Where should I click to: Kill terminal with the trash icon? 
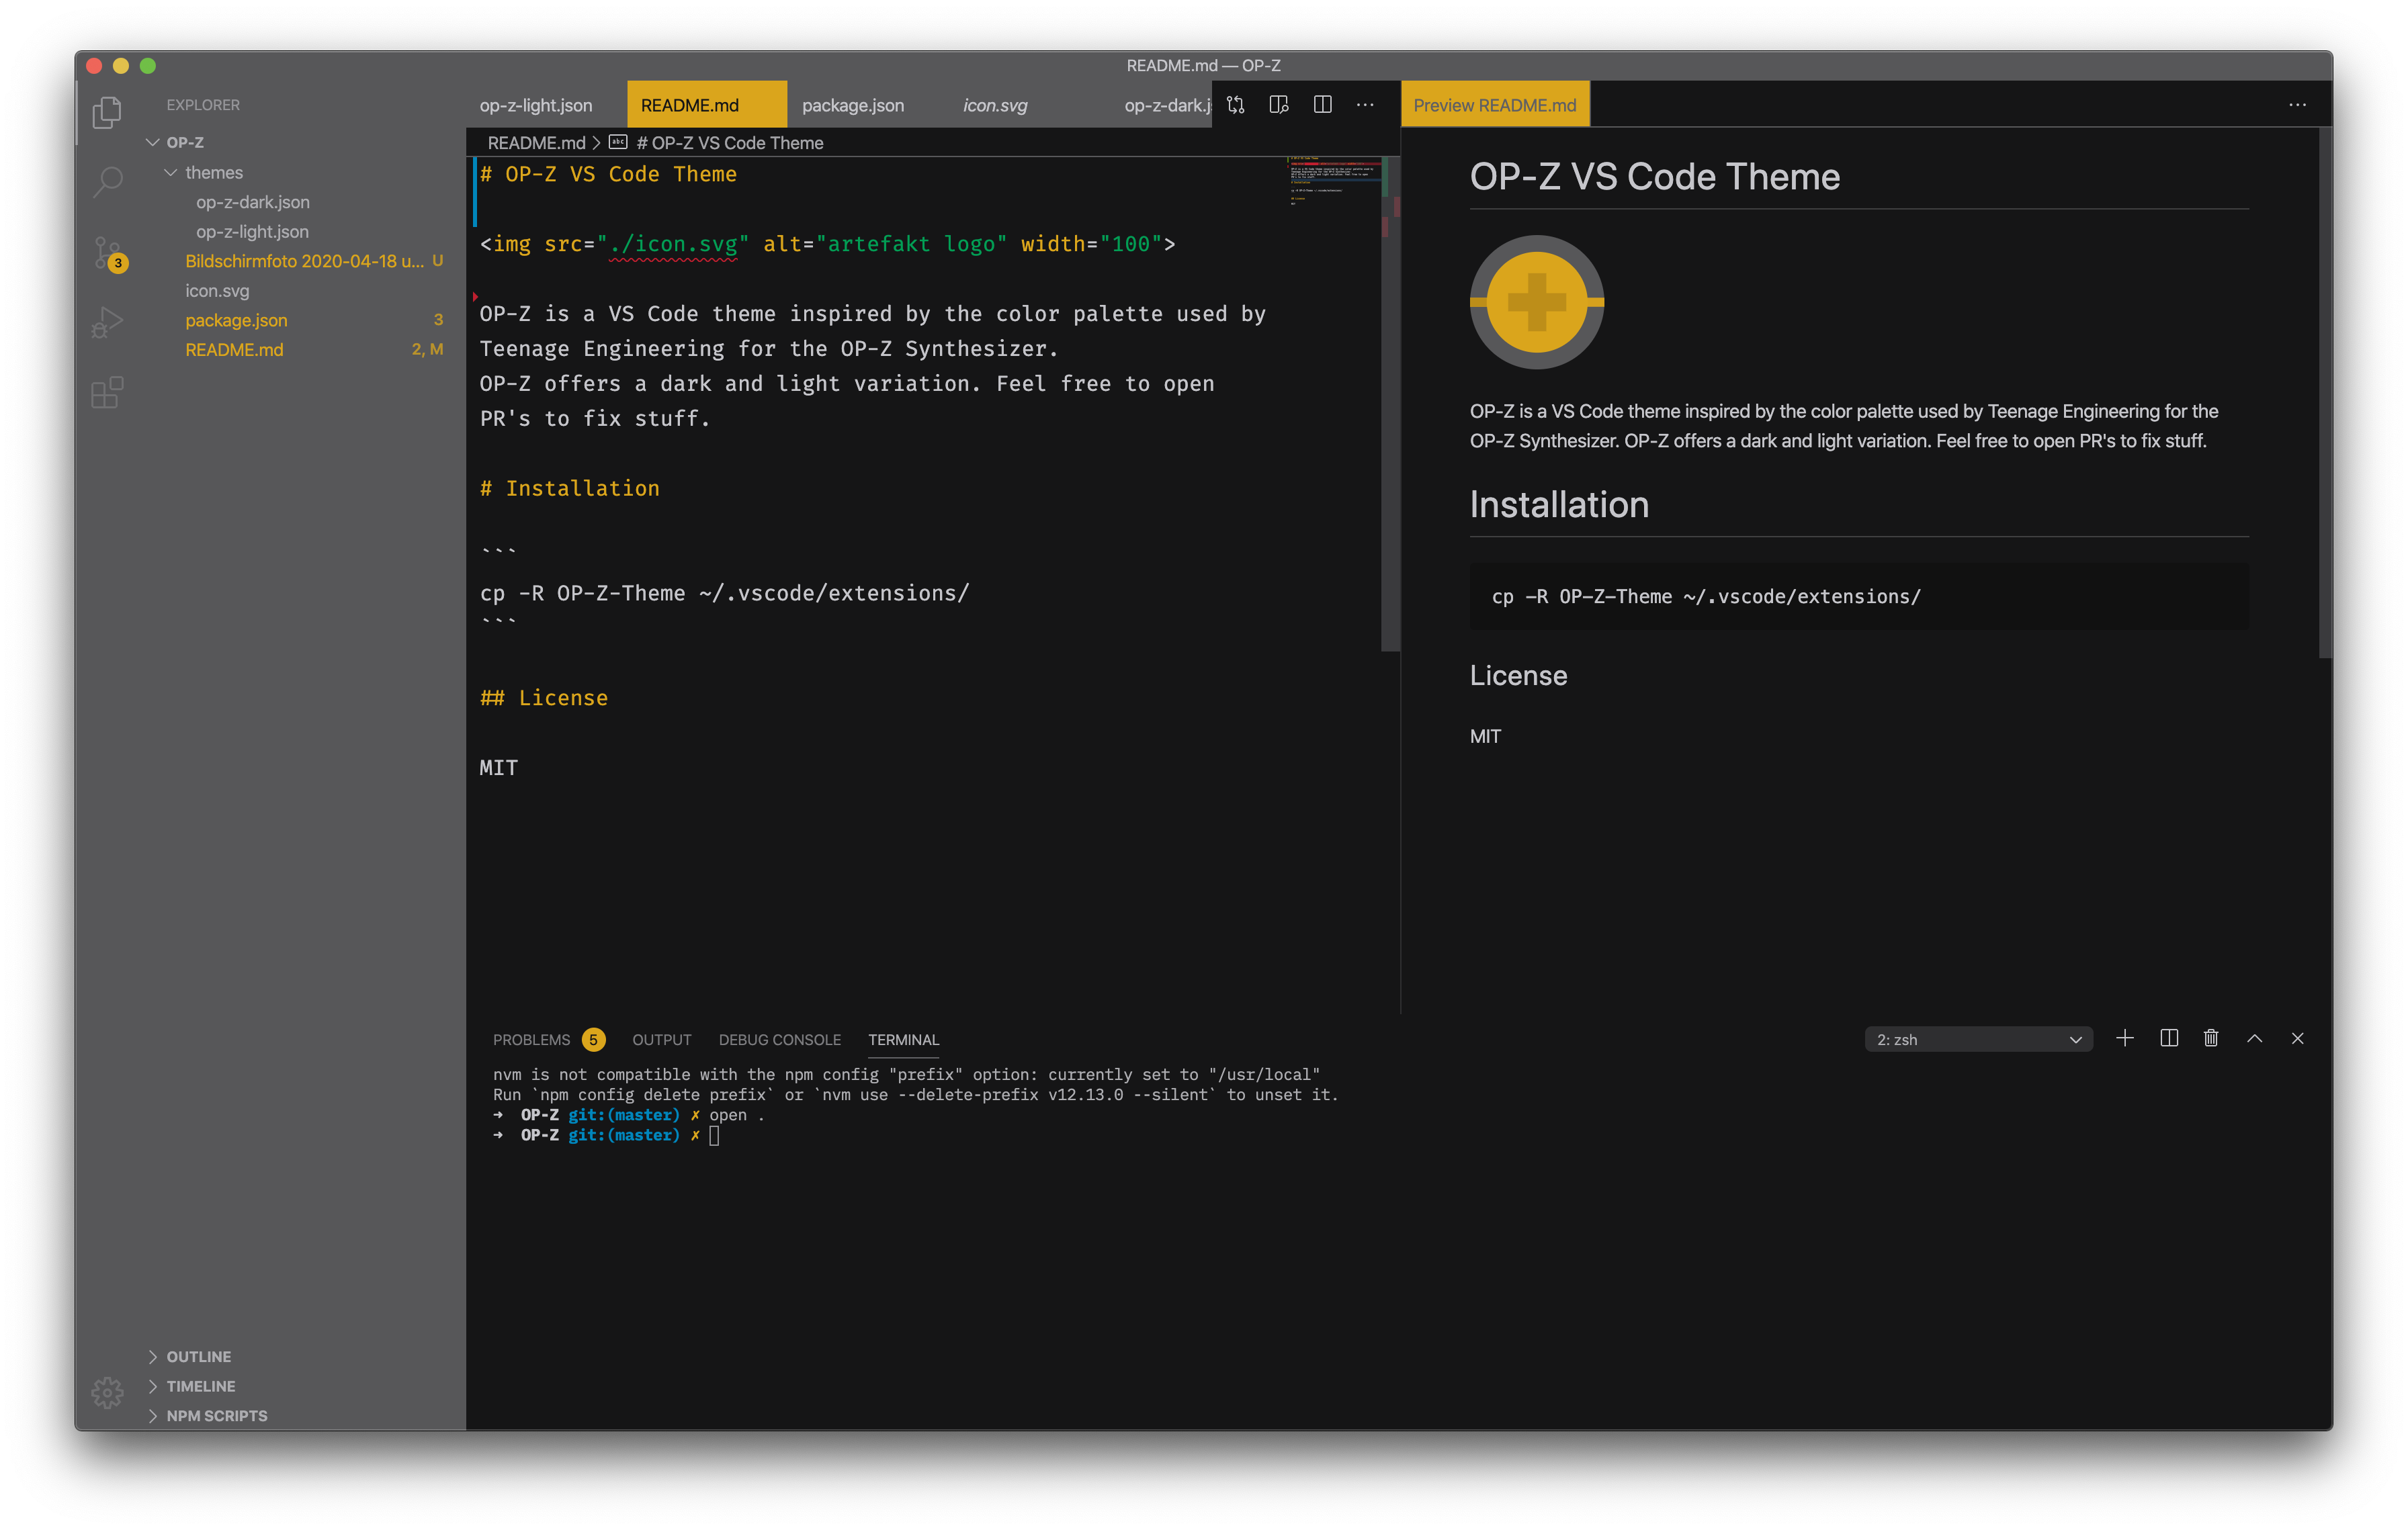click(x=2211, y=1038)
